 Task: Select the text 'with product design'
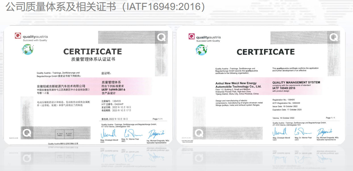[281, 91]
